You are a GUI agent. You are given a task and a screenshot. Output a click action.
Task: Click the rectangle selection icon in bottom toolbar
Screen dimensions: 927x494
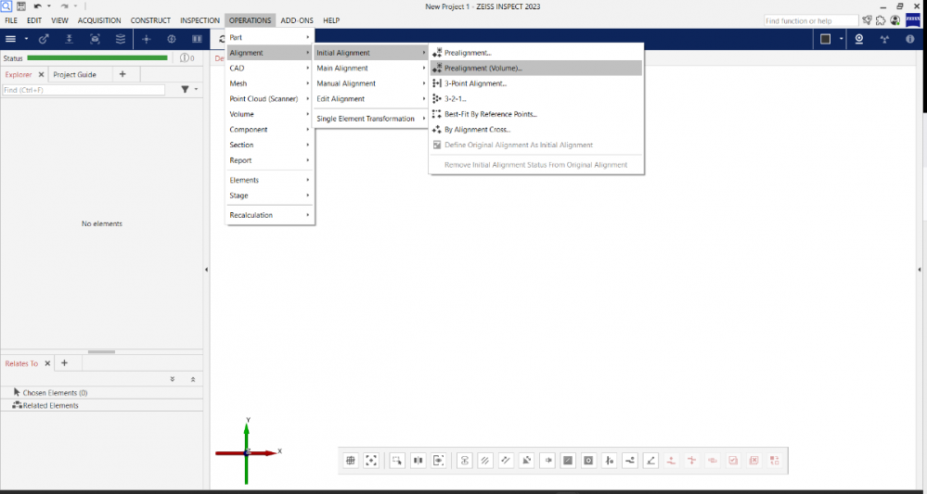(x=397, y=461)
